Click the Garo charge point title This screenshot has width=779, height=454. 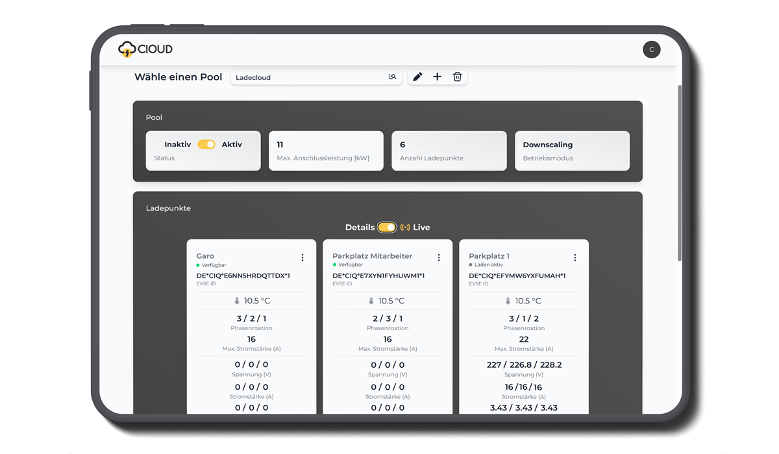tap(205, 256)
